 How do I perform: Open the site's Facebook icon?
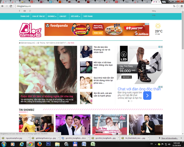pos(19,11)
